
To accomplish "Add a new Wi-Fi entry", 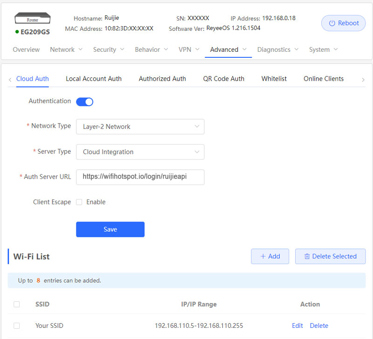I will pyautogui.click(x=270, y=256).
